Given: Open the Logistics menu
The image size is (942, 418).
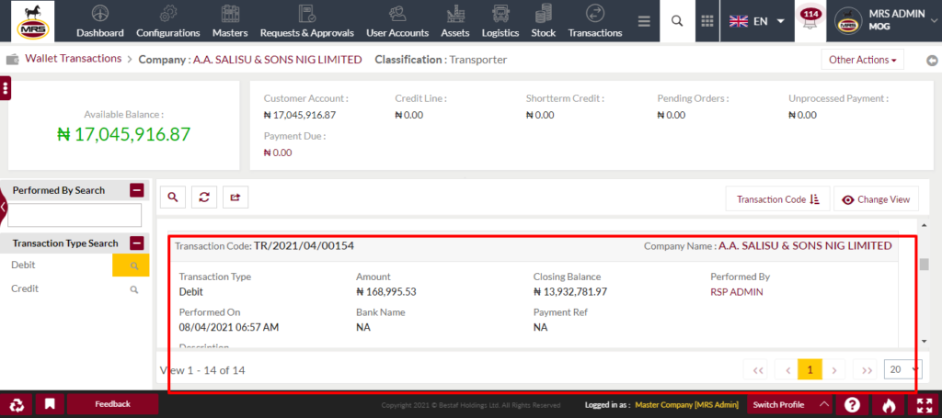Looking at the screenshot, I should 500,21.
